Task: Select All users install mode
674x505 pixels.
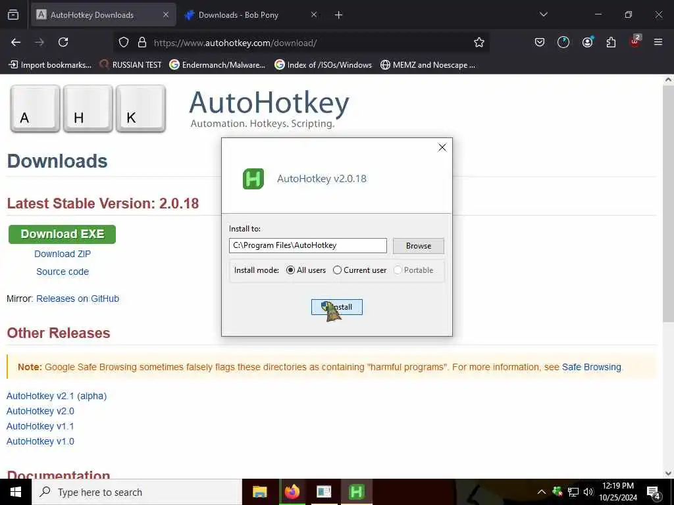Action: click(305, 270)
